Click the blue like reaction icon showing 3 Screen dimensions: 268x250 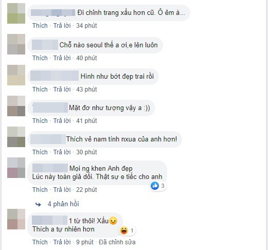[155, 186]
